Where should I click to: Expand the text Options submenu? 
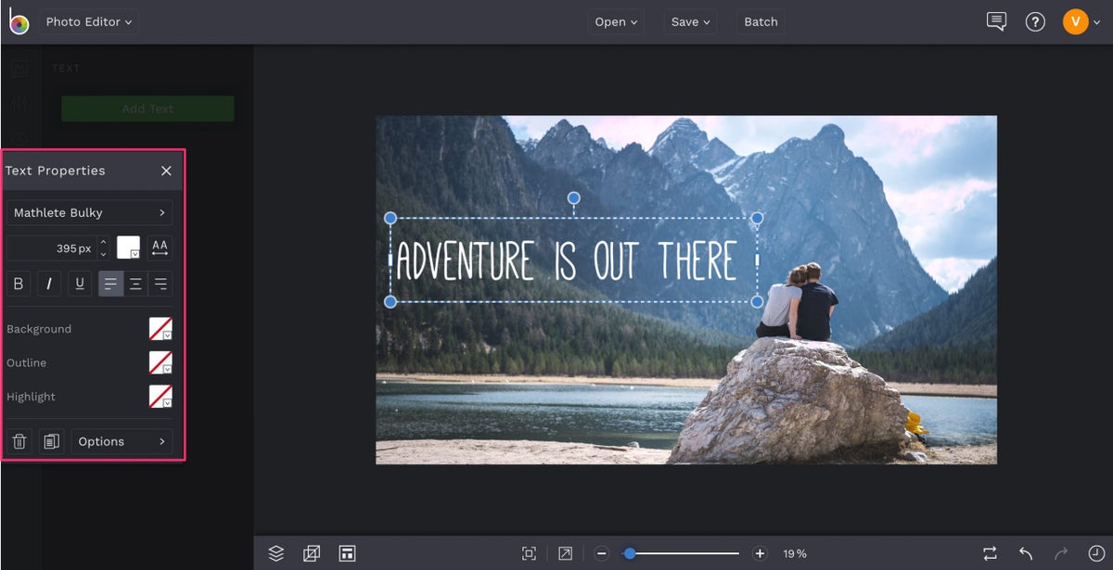(x=122, y=441)
